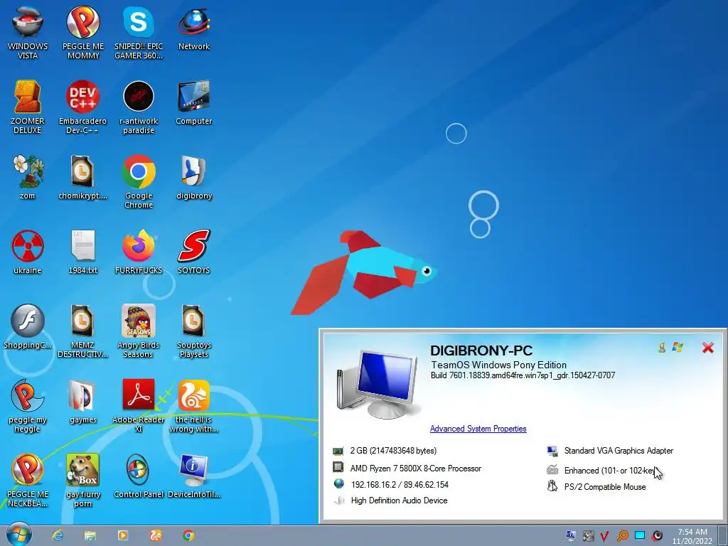This screenshot has height=546, width=728.
Task: Select the TeamOS Windows Pony Edition text
Action: tap(498, 365)
